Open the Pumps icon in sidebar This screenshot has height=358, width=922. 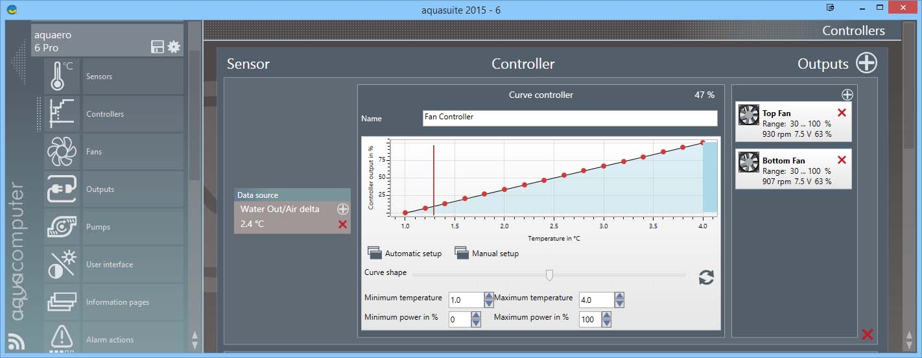[x=62, y=226]
